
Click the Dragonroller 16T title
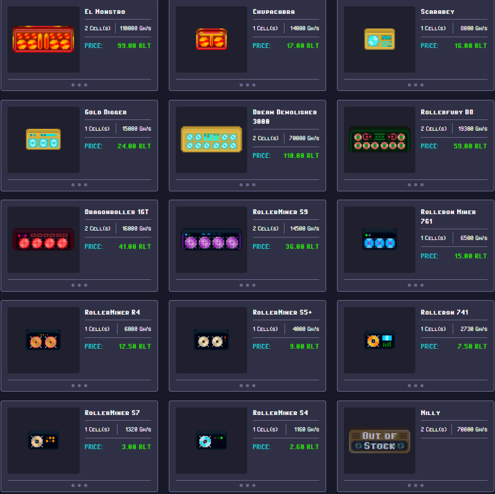pos(116,212)
